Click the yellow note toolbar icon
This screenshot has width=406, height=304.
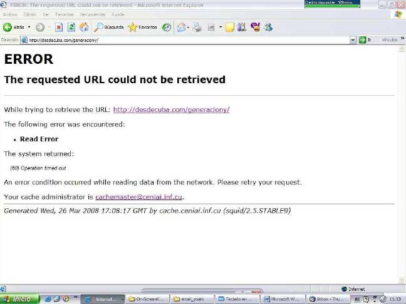[x=230, y=27]
